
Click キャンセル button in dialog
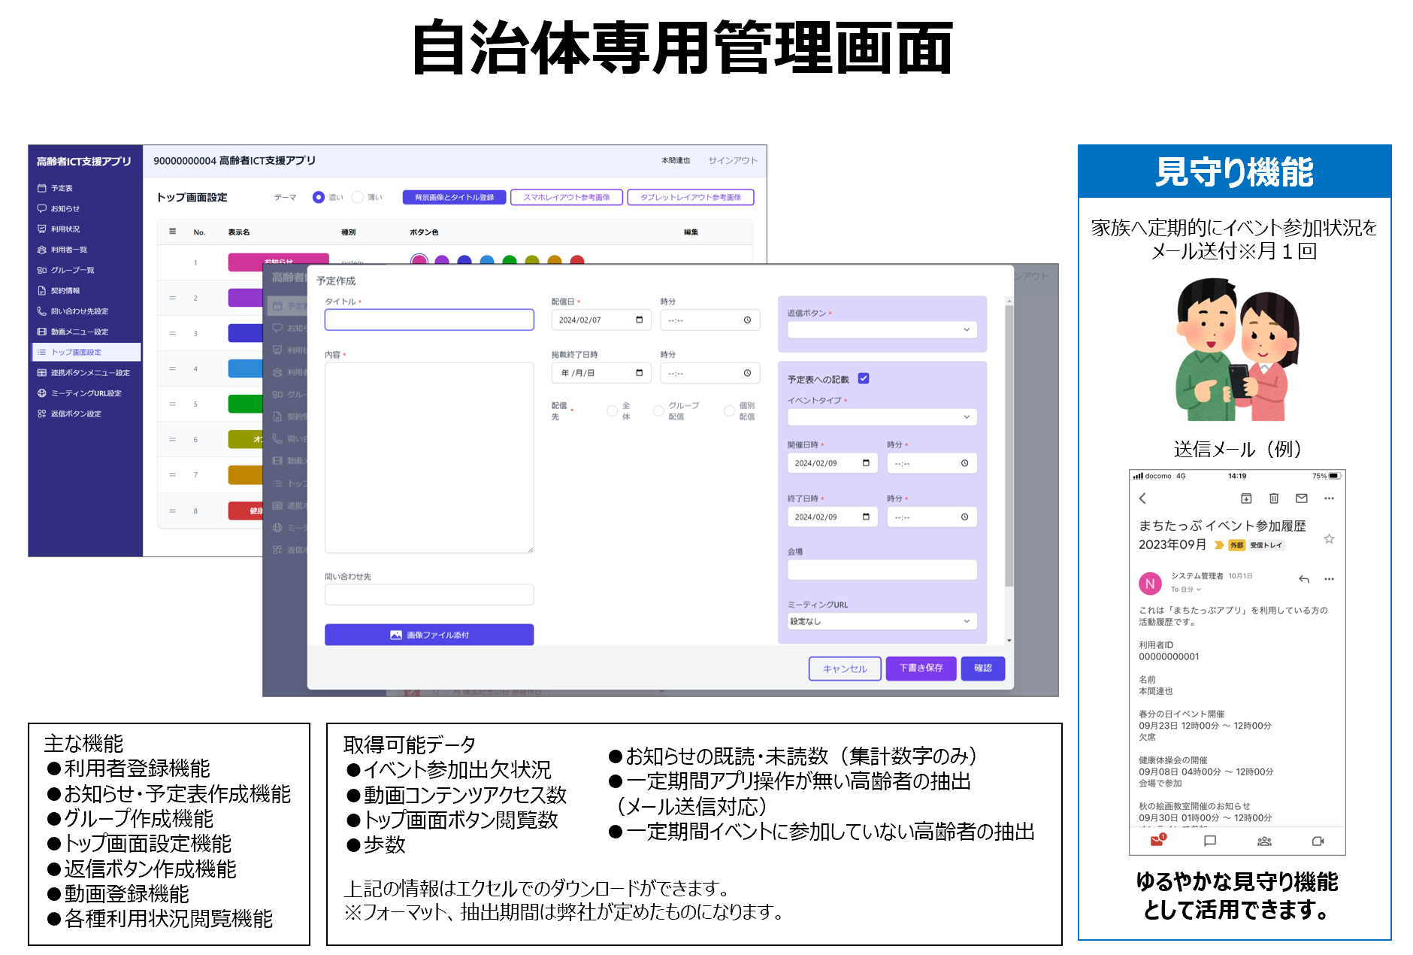845,668
